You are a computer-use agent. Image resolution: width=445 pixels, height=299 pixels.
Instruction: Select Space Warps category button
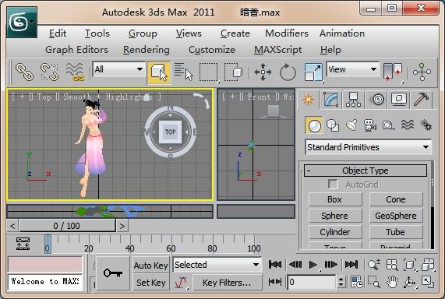coord(408,125)
